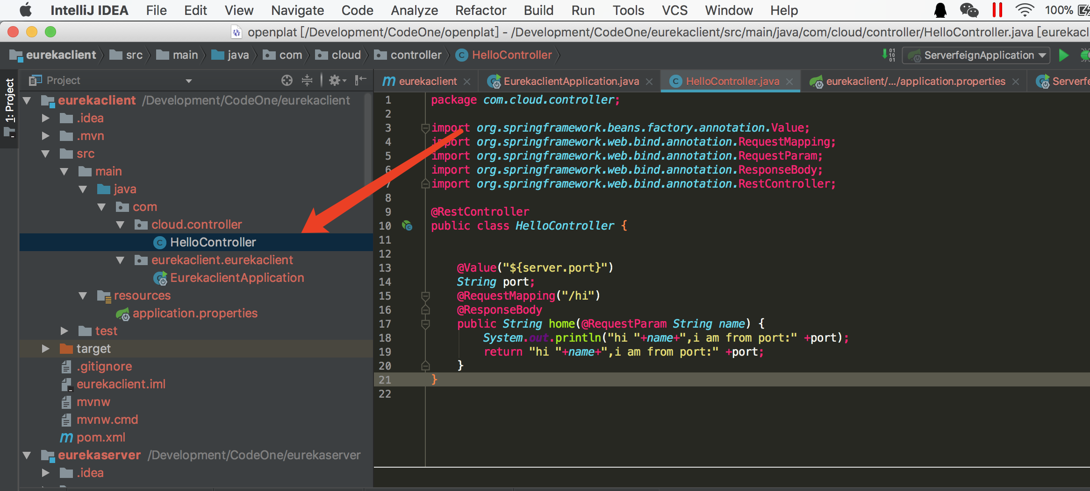Click the make project build icon
Image resolution: width=1090 pixels, height=491 pixels.
click(x=889, y=55)
